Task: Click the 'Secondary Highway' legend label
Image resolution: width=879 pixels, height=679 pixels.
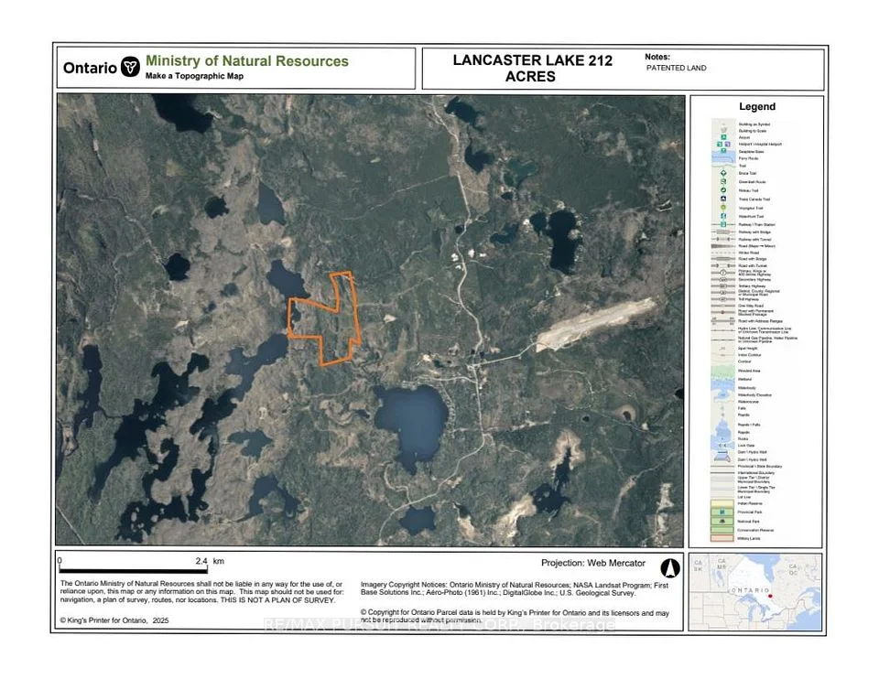Action: 754,279
